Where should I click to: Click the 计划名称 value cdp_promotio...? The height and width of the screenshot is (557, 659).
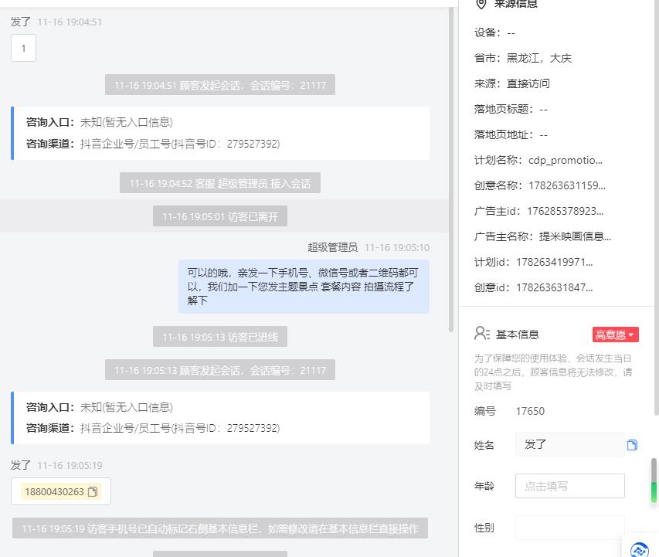coord(566,160)
